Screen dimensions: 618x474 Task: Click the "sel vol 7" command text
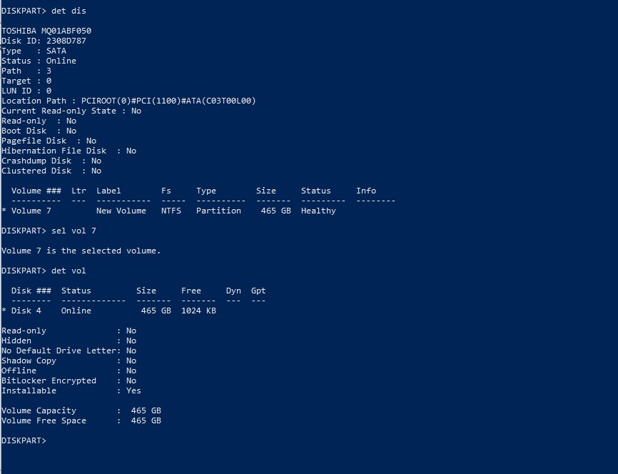(74, 231)
